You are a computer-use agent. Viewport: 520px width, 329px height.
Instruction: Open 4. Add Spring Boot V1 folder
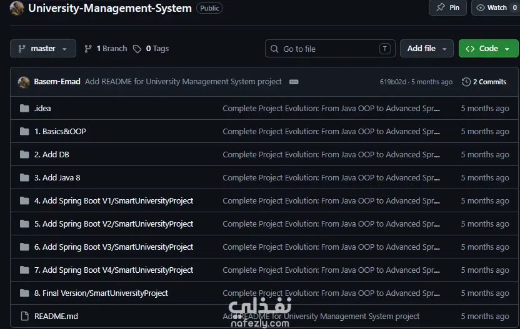coord(113,201)
